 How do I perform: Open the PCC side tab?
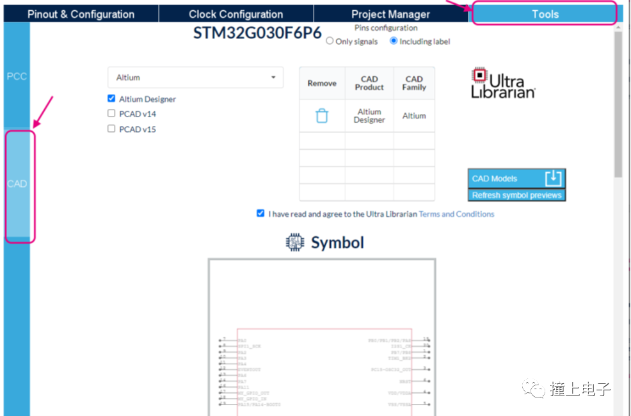(17, 76)
